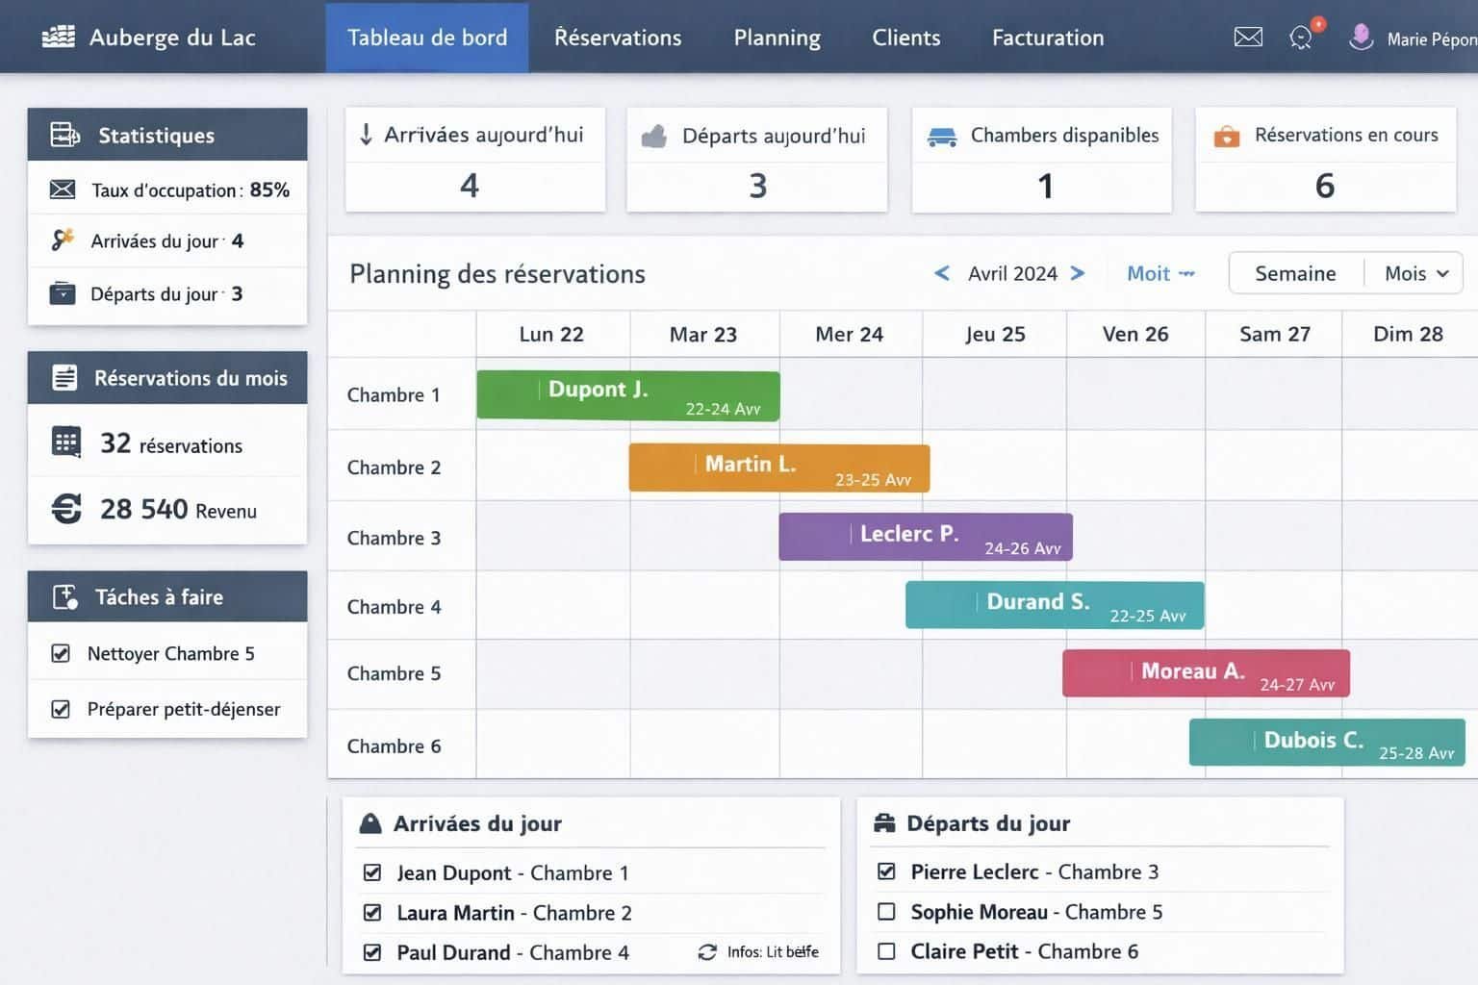Click the car icon for Chambres disponibles
The width and height of the screenshot is (1478, 985).
[x=941, y=137]
